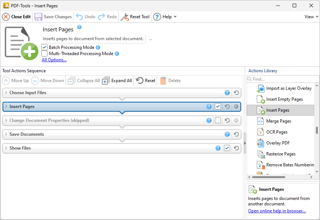320x220 pixels.
Task: Click Move Up button
Action: (x=15, y=81)
